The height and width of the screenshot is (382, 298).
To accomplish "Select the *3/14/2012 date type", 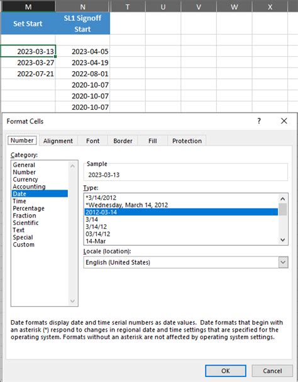I will point(181,197).
